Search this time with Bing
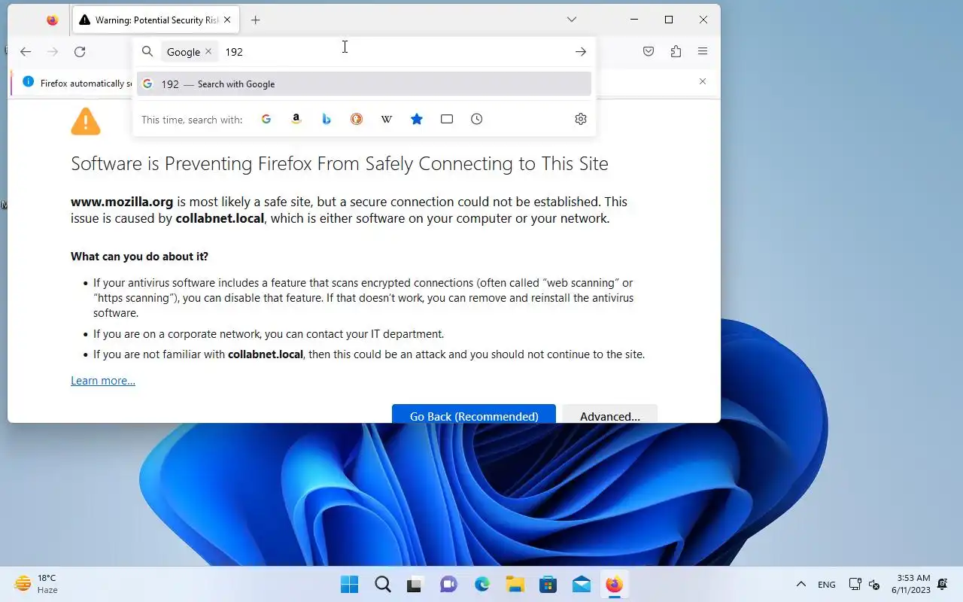 [327, 119]
